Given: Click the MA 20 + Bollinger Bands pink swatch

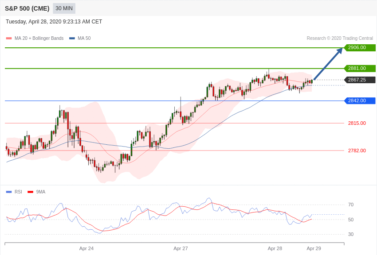Looking at the screenshot, I should [x=9, y=38].
